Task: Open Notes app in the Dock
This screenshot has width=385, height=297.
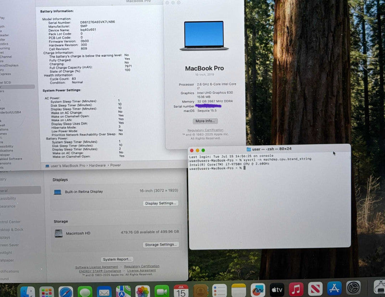Action: [x=239, y=290]
